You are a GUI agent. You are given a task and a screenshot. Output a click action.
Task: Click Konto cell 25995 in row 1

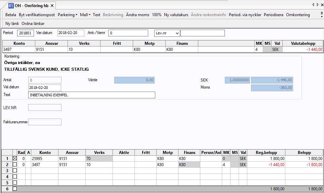point(45,158)
